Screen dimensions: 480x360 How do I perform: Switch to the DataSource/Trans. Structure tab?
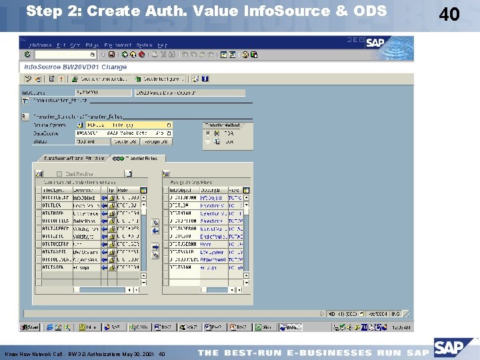coord(74,159)
